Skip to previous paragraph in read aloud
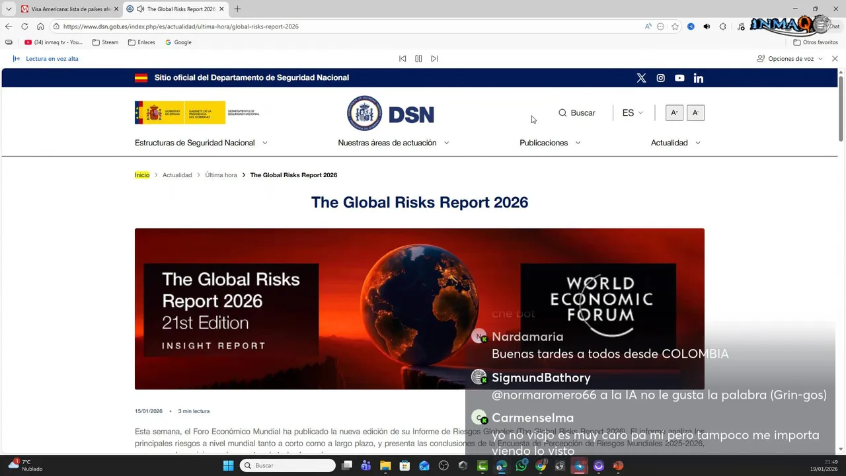The width and height of the screenshot is (846, 476). click(x=403, y=59)
